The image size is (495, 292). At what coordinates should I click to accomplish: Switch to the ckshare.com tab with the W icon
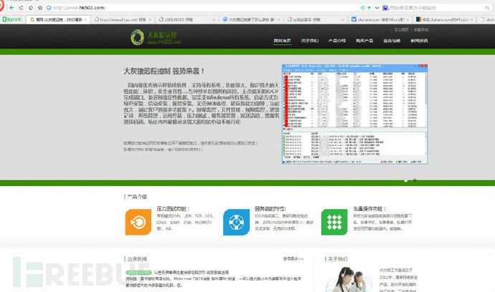(x=379, y=19)
